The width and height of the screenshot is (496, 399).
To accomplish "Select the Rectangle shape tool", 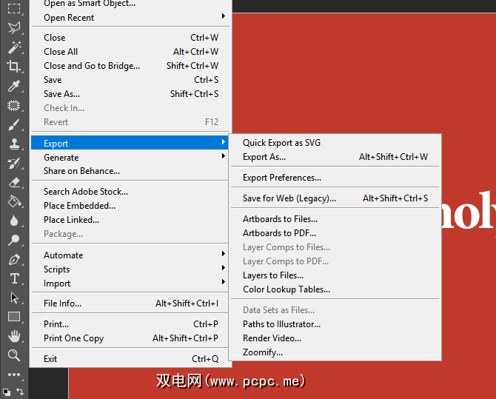I will [x=14, y=317].
